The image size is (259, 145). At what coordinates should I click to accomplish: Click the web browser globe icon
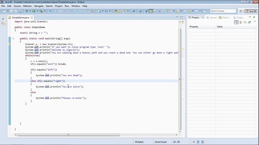point(134,11)
